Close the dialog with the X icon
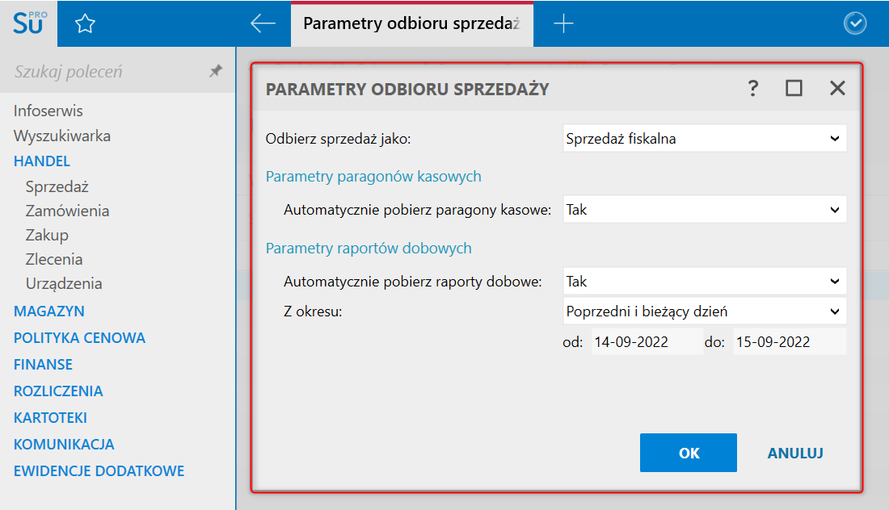This screenshot has width=889, height=510. [836, 88]
